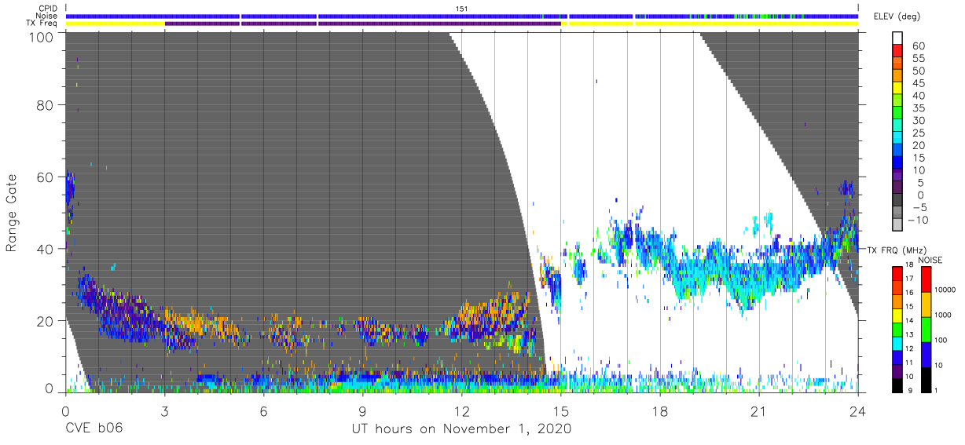The width and height of the screenshot is (965, 445).
Task: Select the yellow segment of the ELEV colorbar
Action: pyautogui.click(x=898, y=89)
